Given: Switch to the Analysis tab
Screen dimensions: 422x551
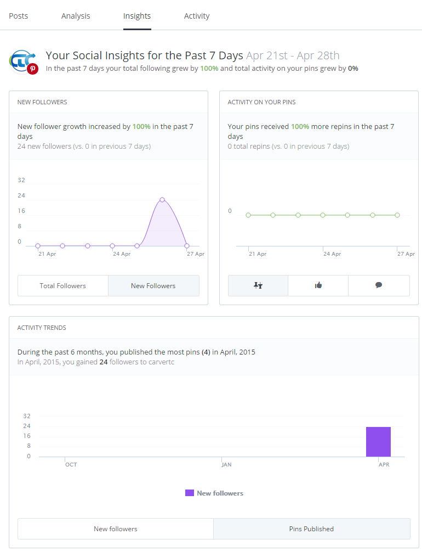Looking at the screenshot, I should pyautogui.click(x=76, y=16).
